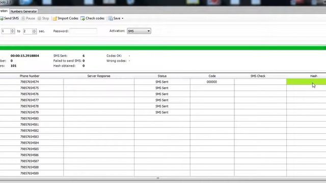This screenshot has width=326, height=183.
Task: Click the horizontal scrollbar grip below table
Action: click(x=158, y=178)
